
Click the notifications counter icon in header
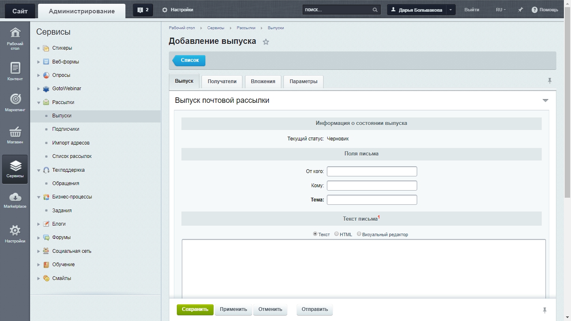tap(143, 10)
